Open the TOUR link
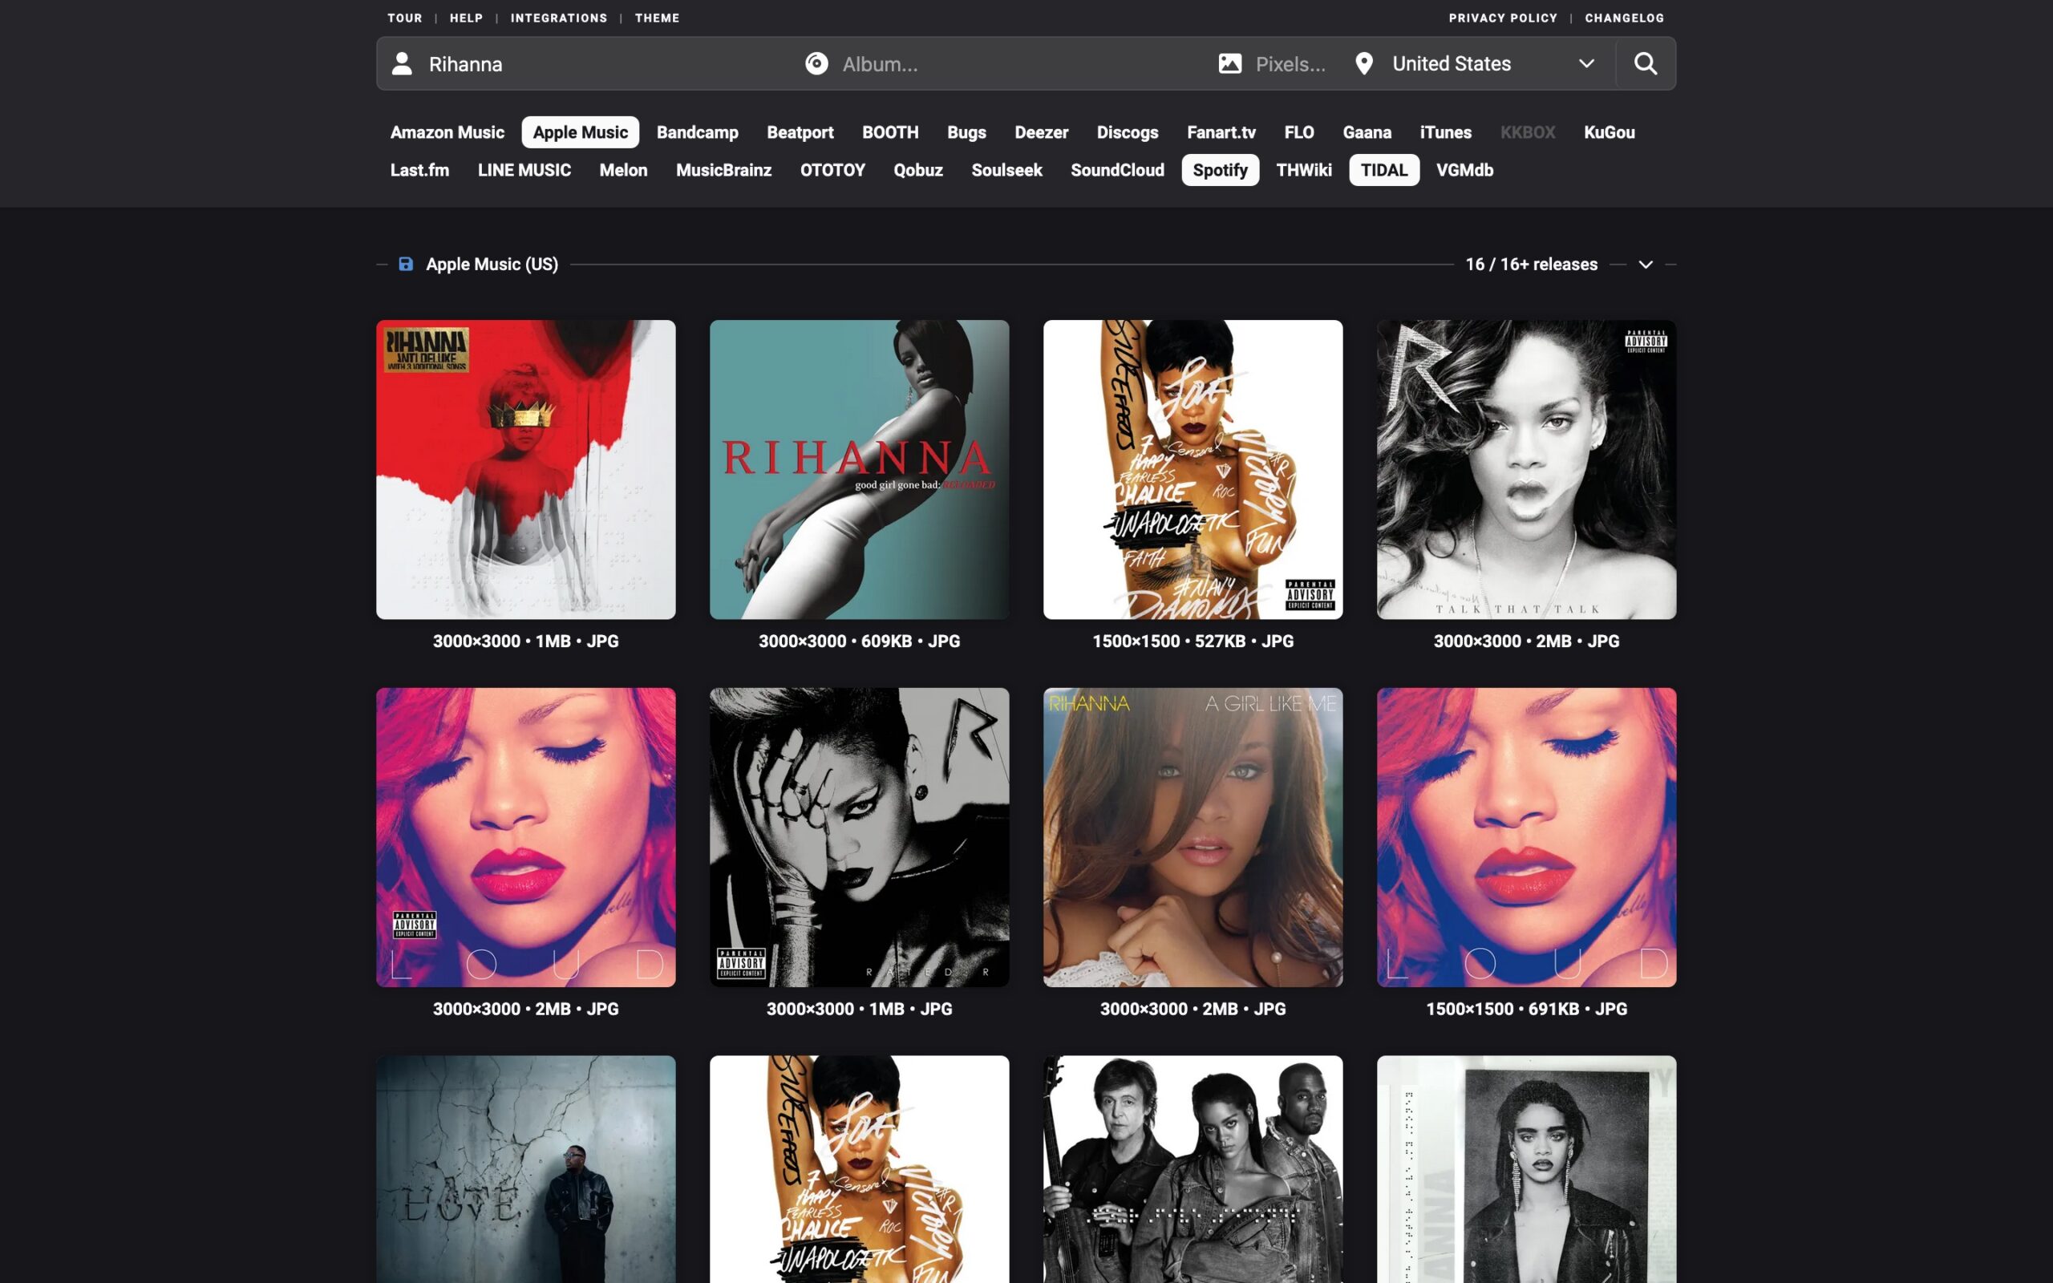2053x1283 pixels. 405,18
